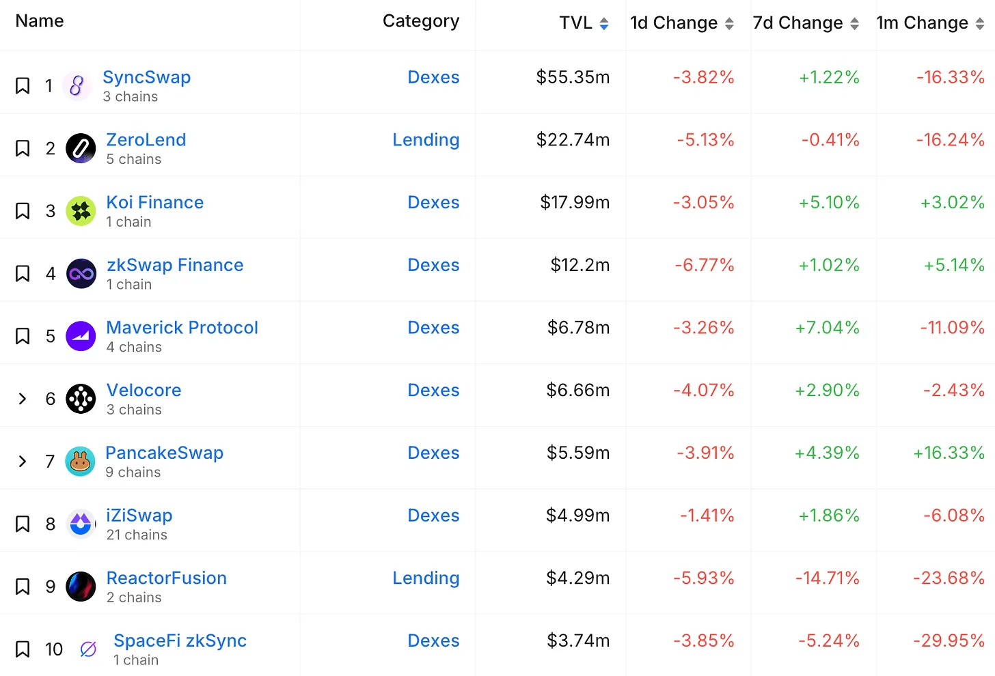This screenshot has width=995, height=676.
Task: Open Lending category link for ZeroLend
Action: [x=426, y=140]
